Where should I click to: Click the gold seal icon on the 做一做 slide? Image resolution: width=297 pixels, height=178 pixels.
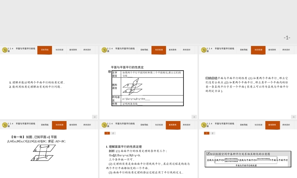(x=4, y=125)
